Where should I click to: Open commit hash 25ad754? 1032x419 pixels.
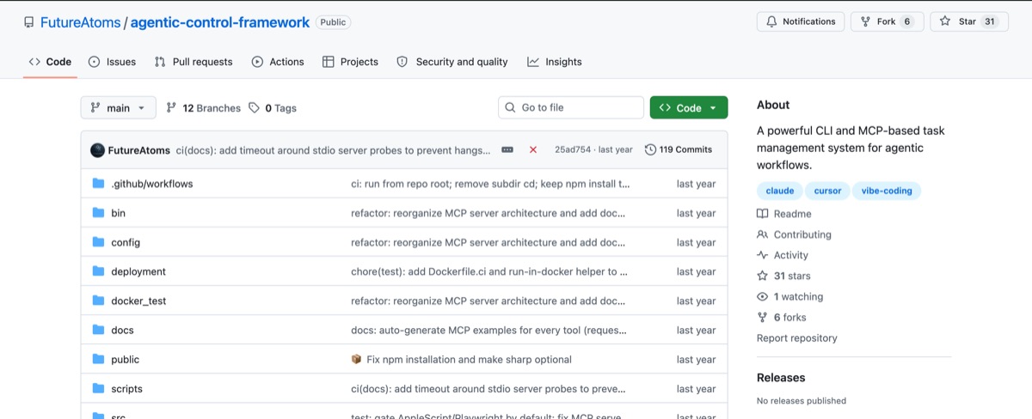(x=573, y=149)
